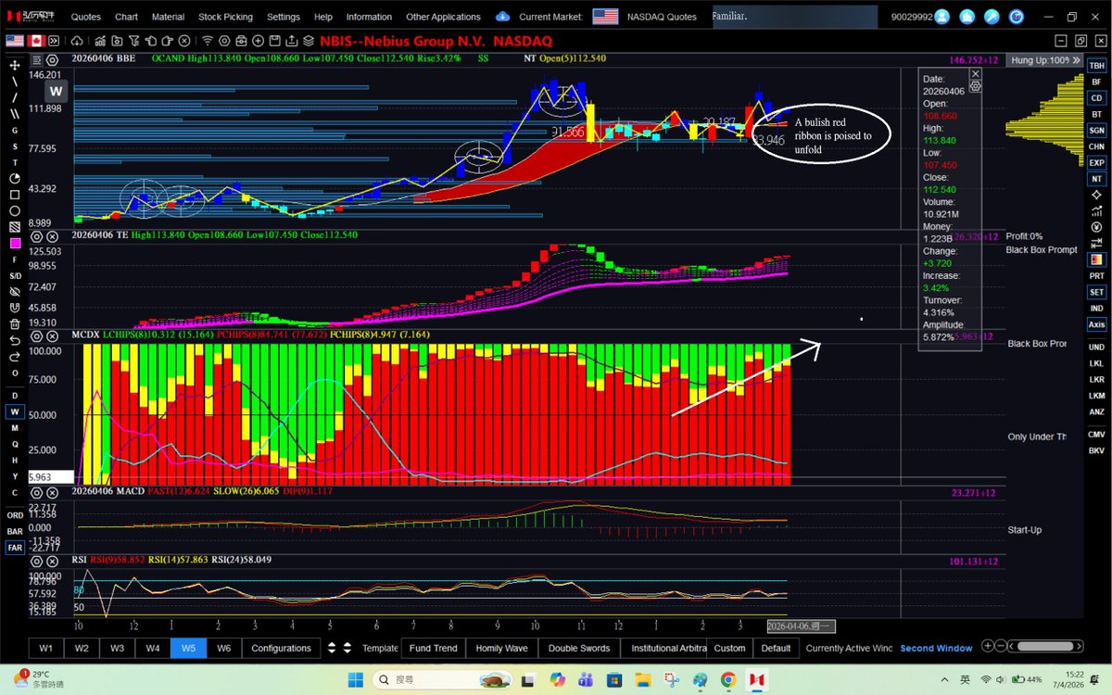Toggle the FAR button in left toolbar
The width and height of the screenshot is (1112, 695).
pos(15,548)
